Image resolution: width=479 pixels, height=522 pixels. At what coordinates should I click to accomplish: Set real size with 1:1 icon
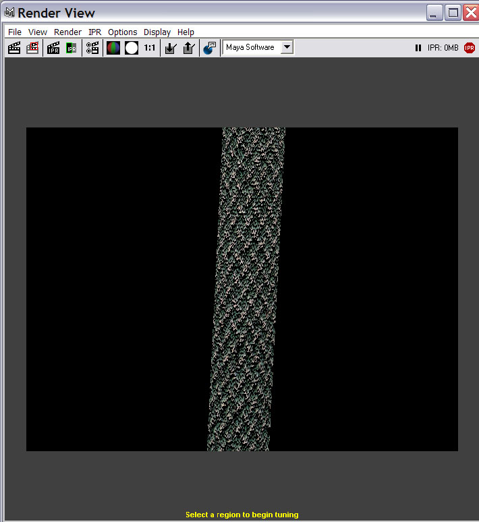[150, 48]
